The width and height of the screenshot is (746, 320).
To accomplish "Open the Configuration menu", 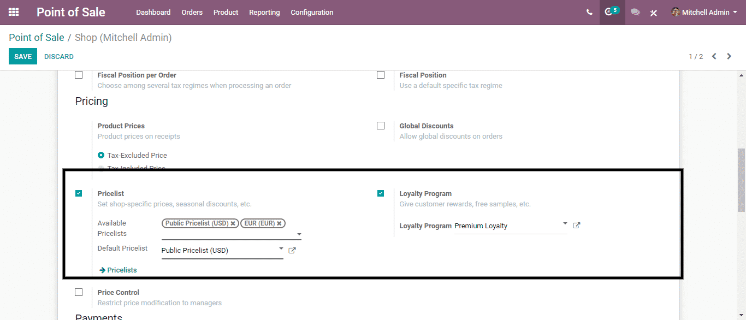I will [x=312, y=12].
